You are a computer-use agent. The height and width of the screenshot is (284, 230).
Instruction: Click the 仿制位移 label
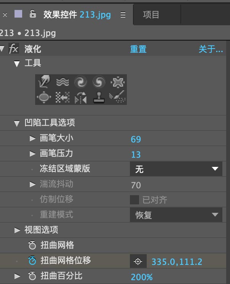57,199
